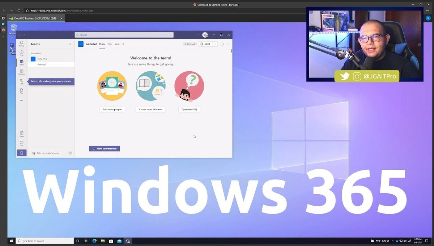Reload the browser page
The height and width of the screenshot is (246, 434).
[19, 10]
